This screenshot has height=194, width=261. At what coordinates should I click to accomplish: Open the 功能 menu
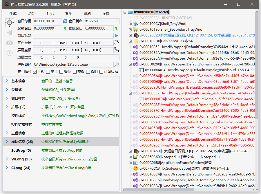pos(32,14)
